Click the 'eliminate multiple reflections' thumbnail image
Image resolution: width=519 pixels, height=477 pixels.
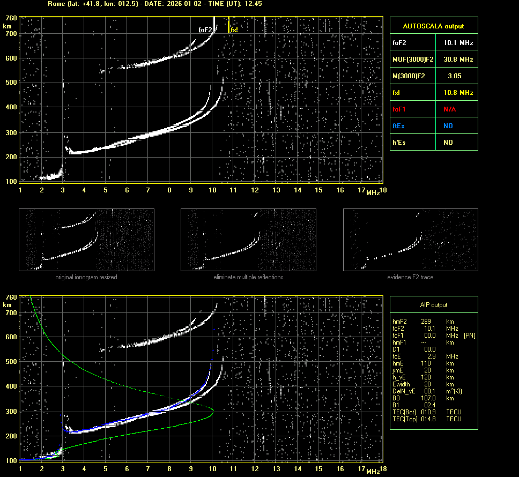click(x=248, y=240)
